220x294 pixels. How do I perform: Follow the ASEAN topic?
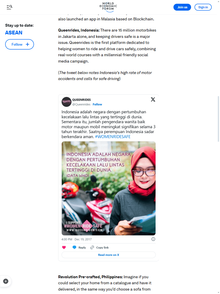(x=19, y=44)
